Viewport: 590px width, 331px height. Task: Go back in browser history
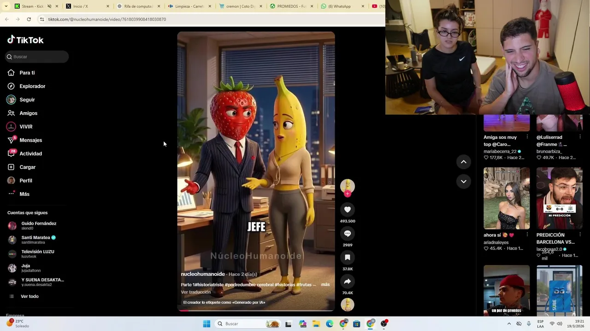coord(6,19)
